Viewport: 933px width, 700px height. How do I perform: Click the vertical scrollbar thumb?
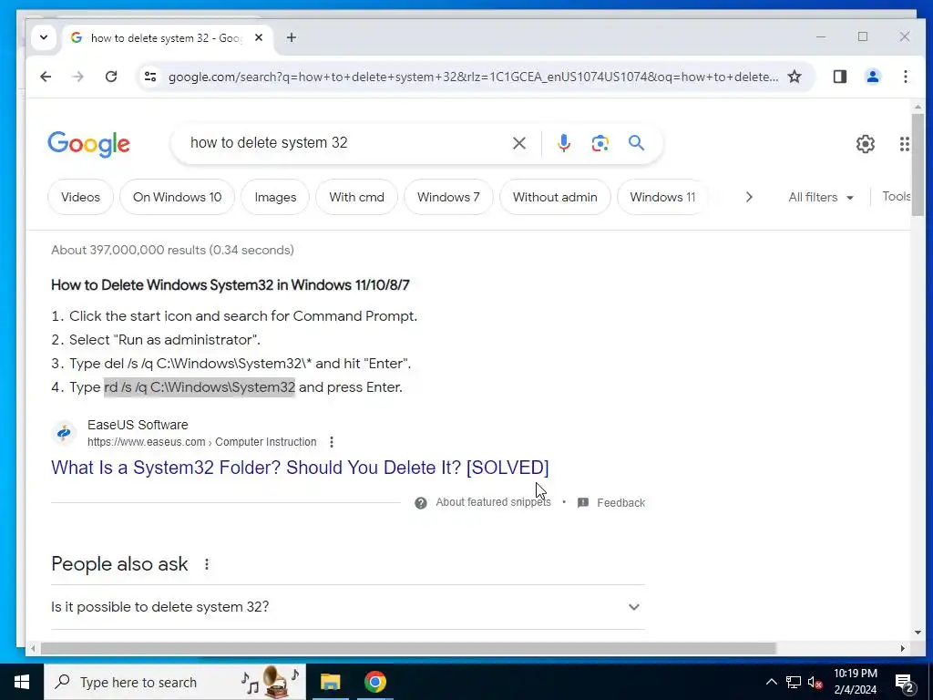(918, 165)
